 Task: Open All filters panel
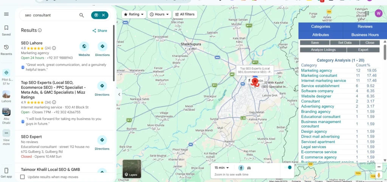pos(185,14)
